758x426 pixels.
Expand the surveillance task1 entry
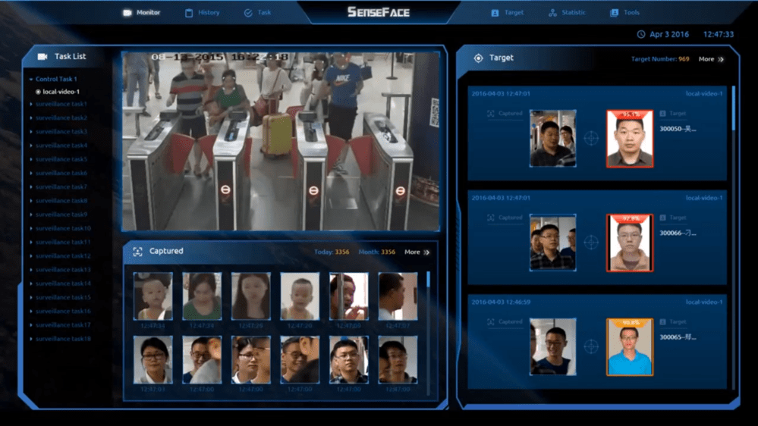31,104
